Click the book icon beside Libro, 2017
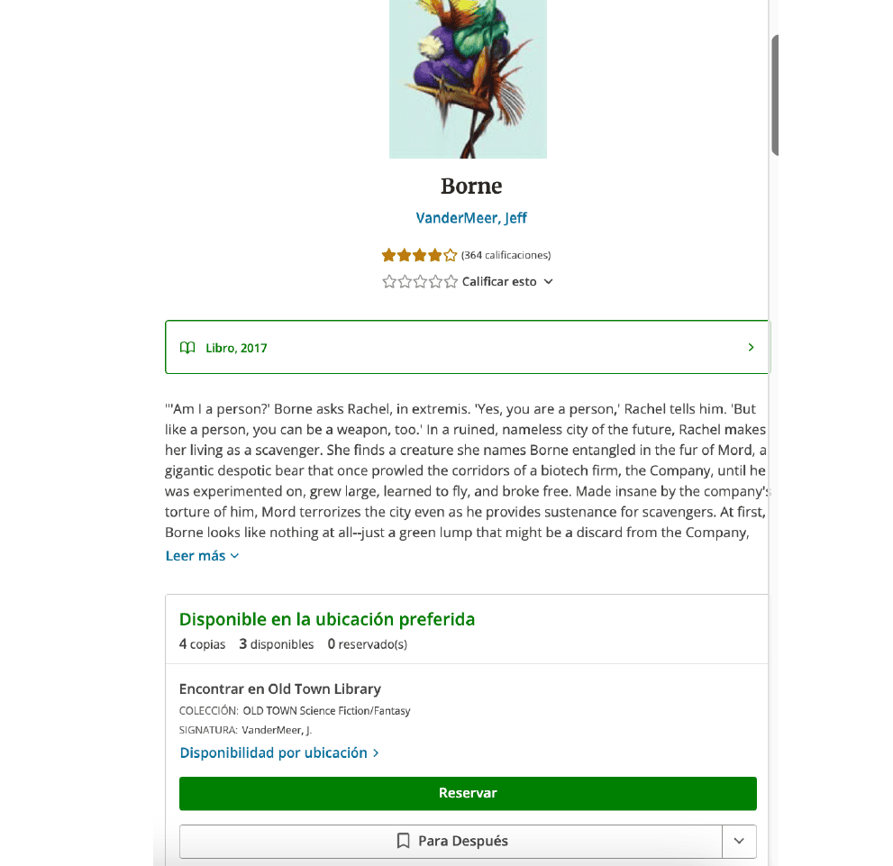This screenshot has width=893, height=866. (187, 348)
